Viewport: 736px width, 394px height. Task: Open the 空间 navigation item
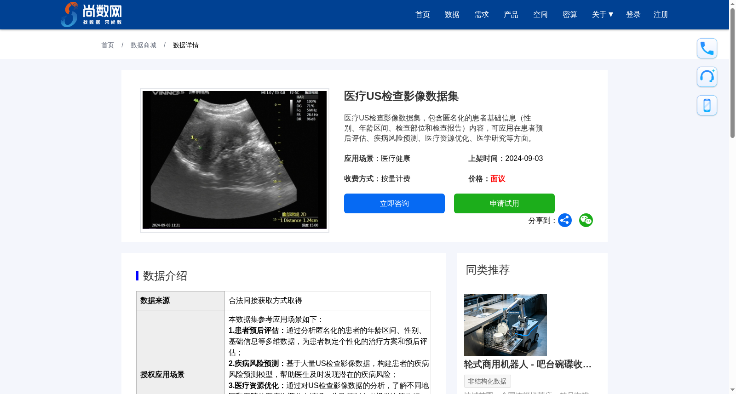coord(540,15)
